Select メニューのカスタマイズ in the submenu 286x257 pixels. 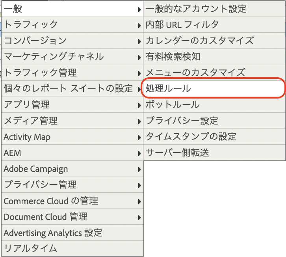(214, 73)
